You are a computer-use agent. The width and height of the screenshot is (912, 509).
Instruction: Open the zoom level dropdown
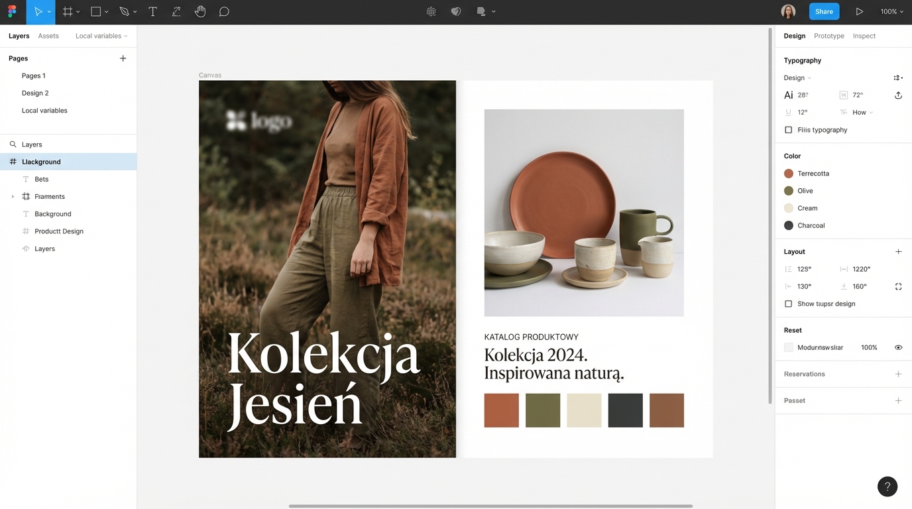coord(891,11)
